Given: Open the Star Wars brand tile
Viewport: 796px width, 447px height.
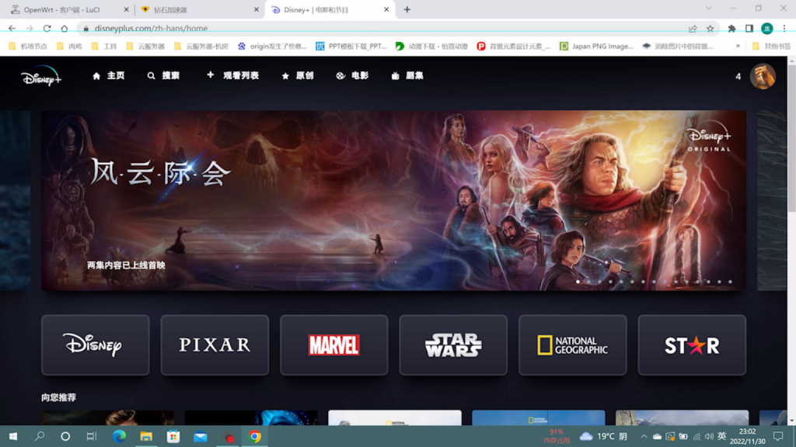Looking at the screenshot, I should tap(453, 345).
